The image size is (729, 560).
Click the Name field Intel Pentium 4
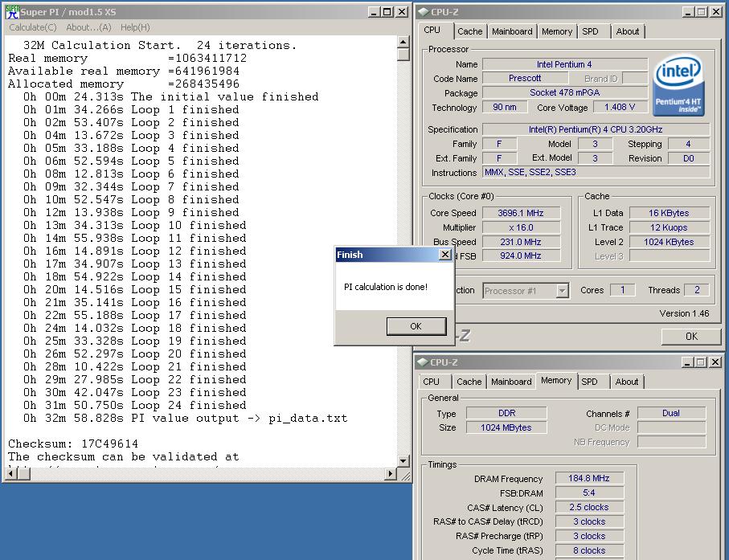click(x=565, y=64)
